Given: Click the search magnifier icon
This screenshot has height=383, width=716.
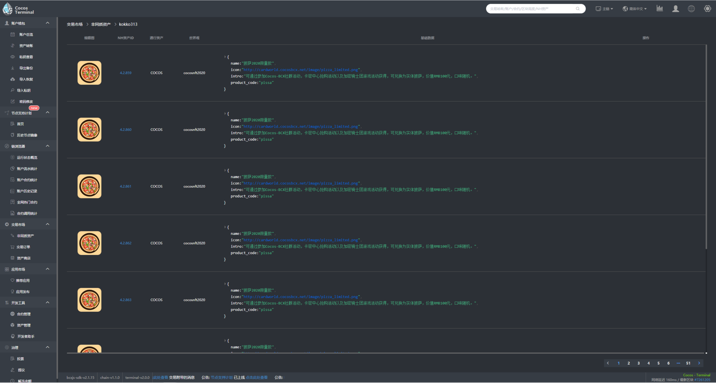Looking at the screenshot, I should [x=578, y=9].
